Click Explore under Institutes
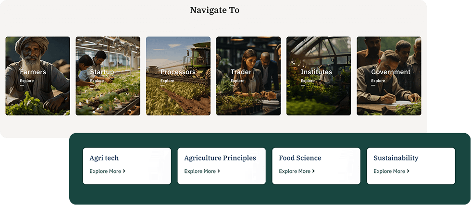 tap(308, 81)
